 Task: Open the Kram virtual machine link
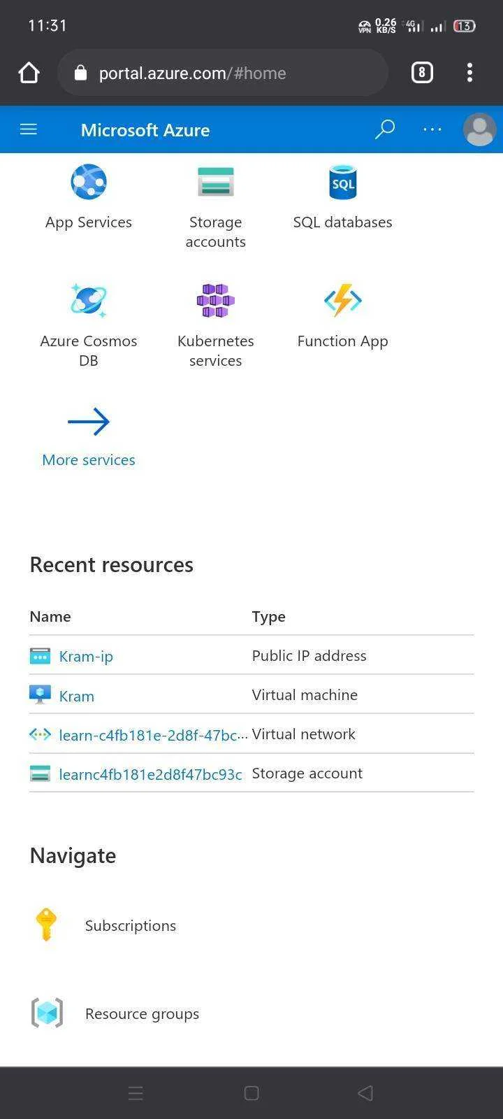coord(77,696)
